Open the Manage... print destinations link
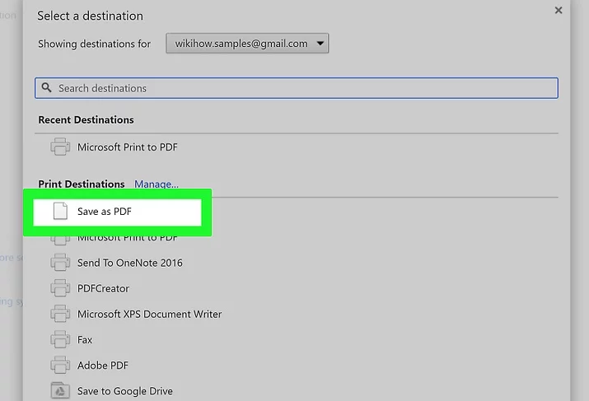Viewport: 589px width, 401px height. [x=157, y=184]
